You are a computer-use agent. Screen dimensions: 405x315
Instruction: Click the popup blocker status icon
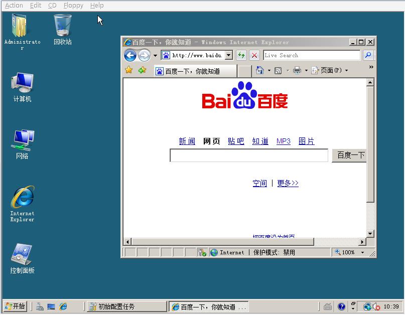point(202,252)
